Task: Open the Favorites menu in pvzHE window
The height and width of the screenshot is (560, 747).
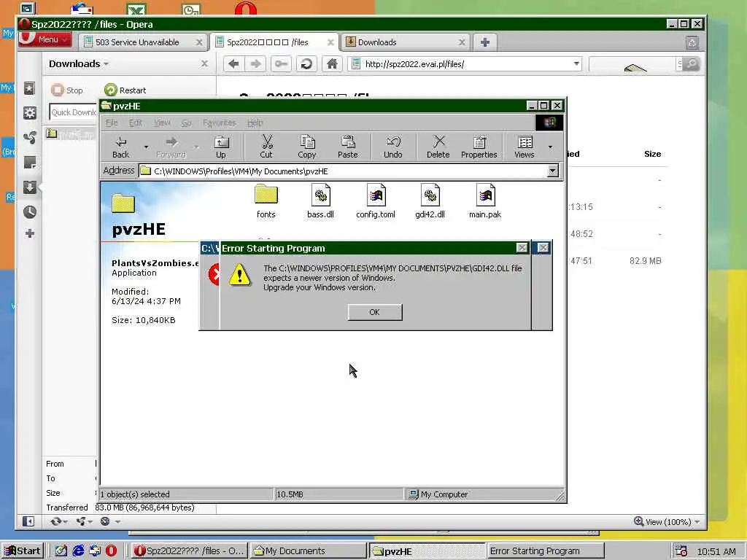Action: click(219, 122)
